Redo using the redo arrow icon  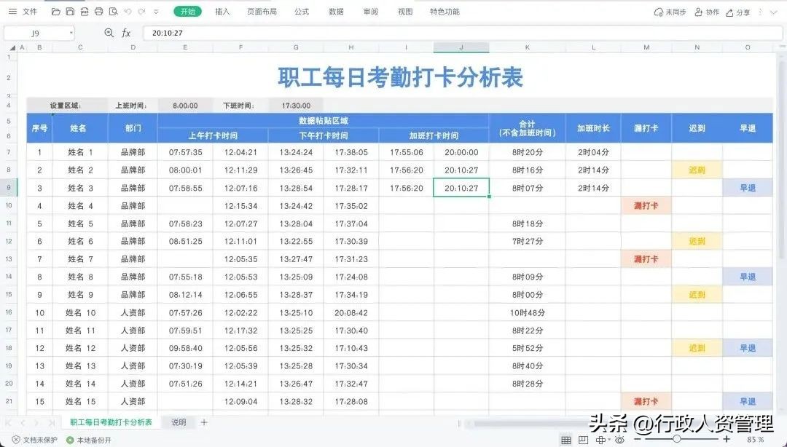click(x=141, y=11)
